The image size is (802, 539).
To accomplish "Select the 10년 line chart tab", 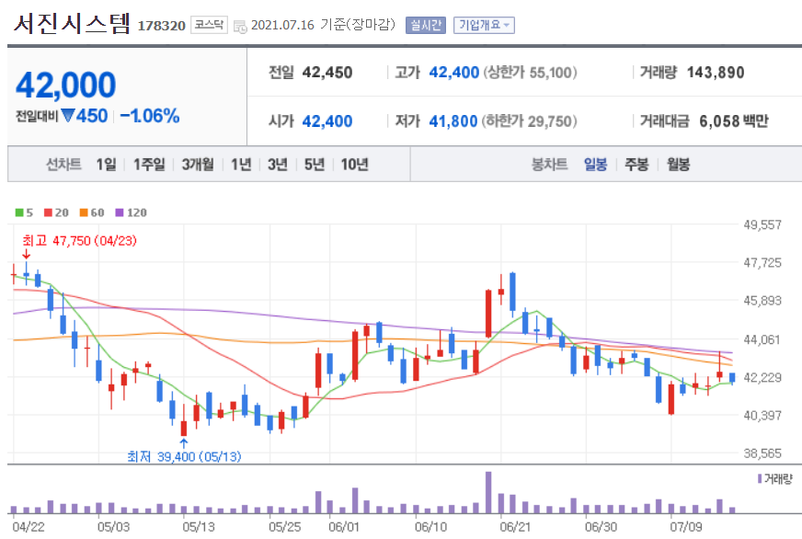I will click(x=354, y=164).
